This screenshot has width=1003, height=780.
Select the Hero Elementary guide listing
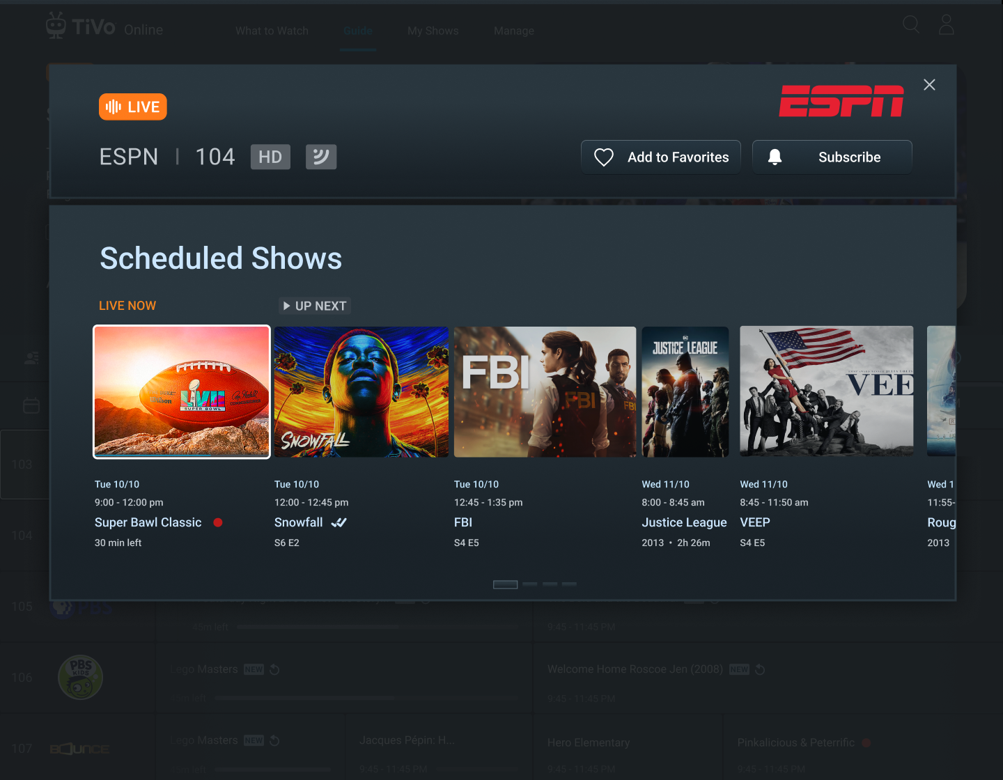[589, 742]
